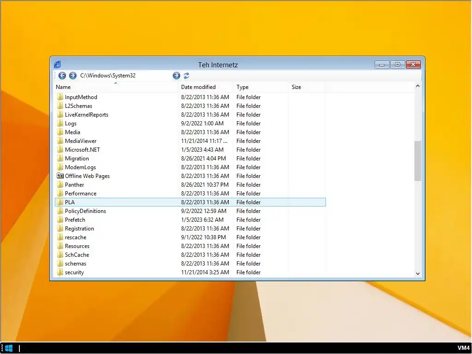472x354 pixels.
Task: Click the Back navigation arrow
Action: point(62,76)
